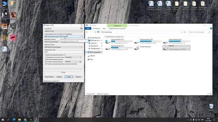Open File Explorer from the taskbar
The image size is (218, 122).
[x=19, y=120]
